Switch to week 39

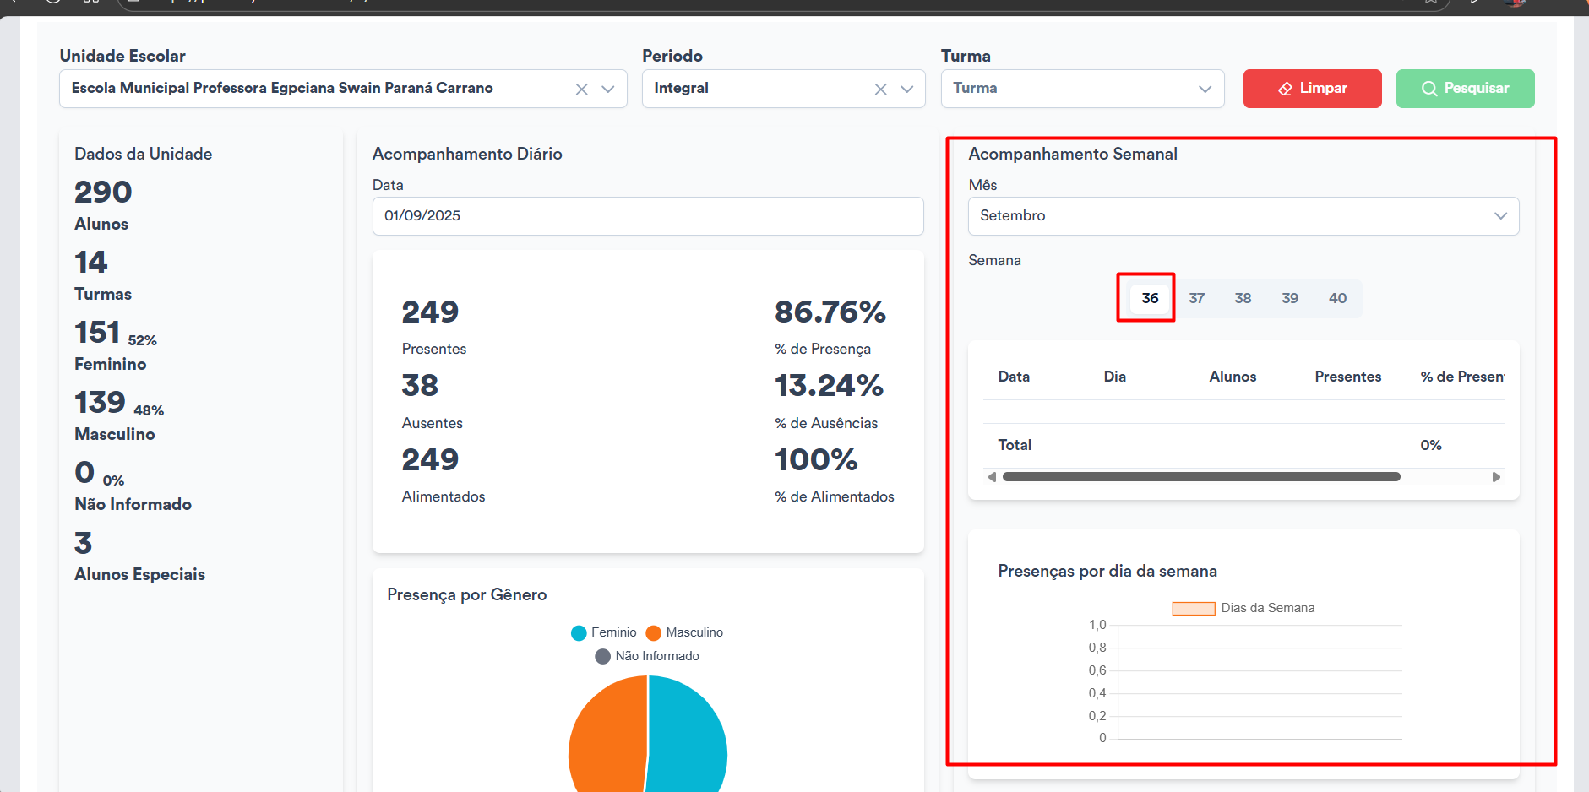coord(1290,298)
